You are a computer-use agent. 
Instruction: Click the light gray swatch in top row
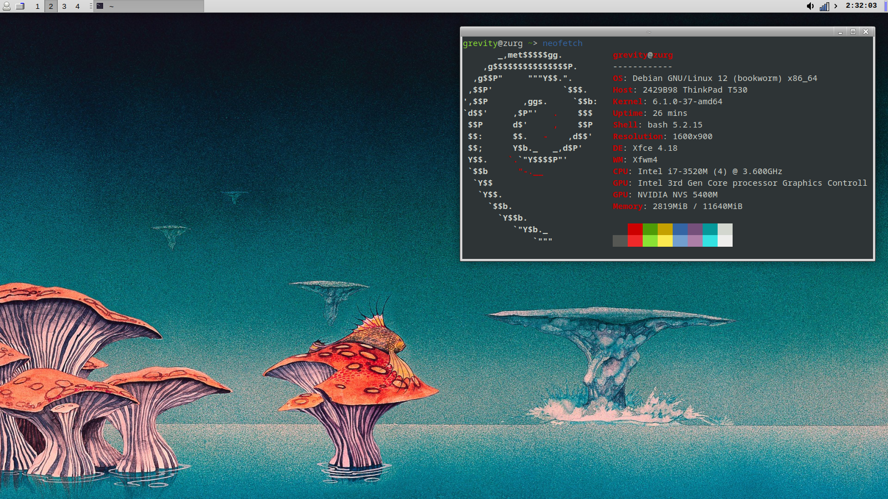[x=725, y=230]
